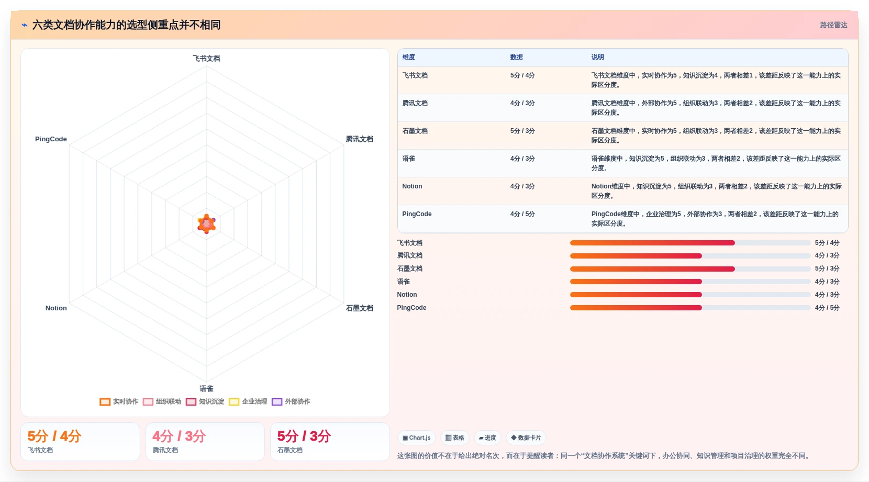This screenshot has height=482, width=869.
Task: Click the blue icon beside the page title
Action: [x=24, y=25]
